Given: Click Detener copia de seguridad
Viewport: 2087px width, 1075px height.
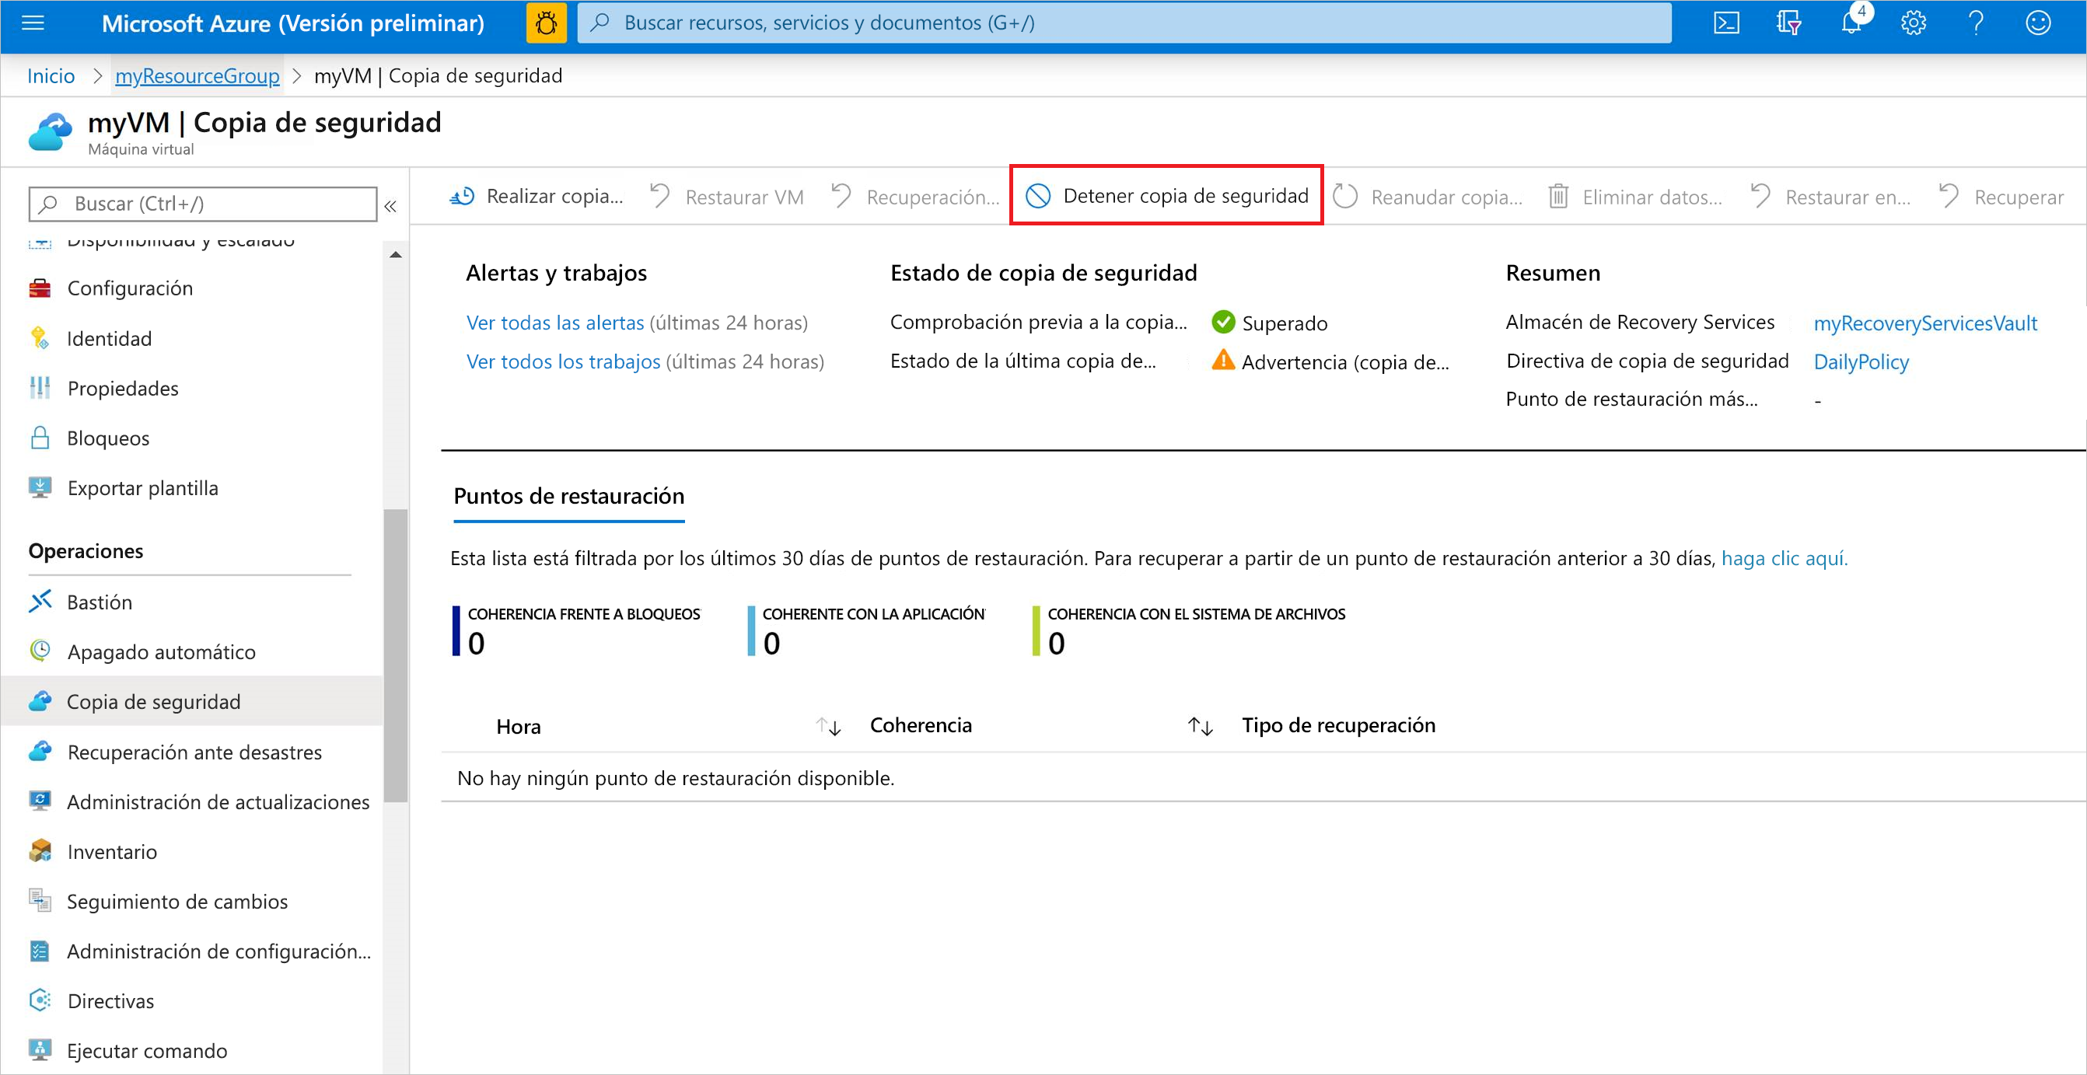Looking at the screenshot, I should tap(1166, 195).
